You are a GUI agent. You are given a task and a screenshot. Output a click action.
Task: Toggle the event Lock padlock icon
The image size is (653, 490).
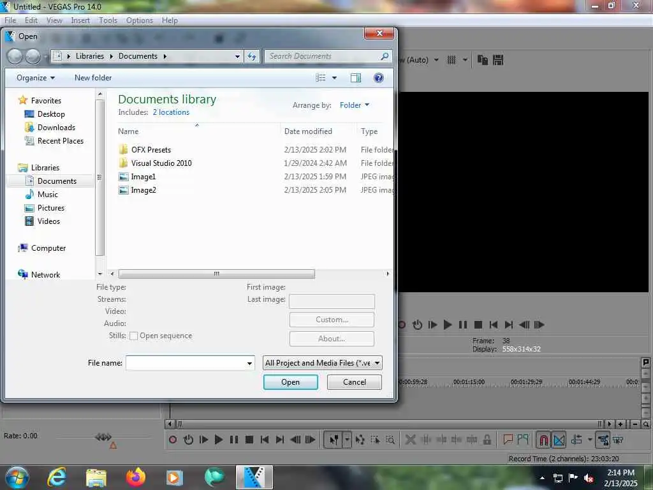pyautogui.click(x=487, y=440)
